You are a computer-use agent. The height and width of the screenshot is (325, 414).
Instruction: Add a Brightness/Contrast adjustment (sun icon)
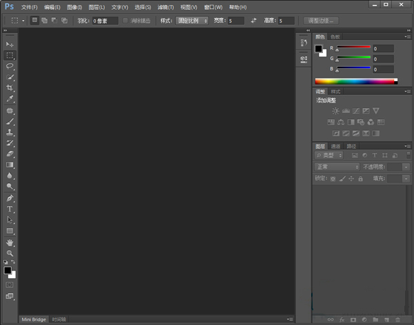pyautogui.click(x=335, y=111)
